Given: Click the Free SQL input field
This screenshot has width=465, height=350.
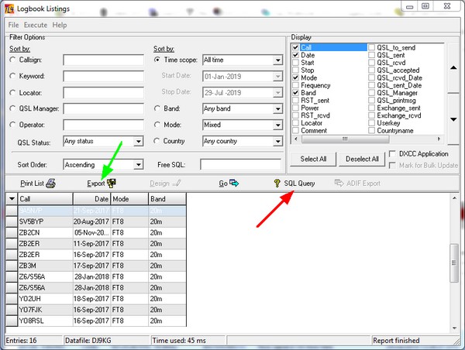Looking at the screenshot, I should pos(240,164).
